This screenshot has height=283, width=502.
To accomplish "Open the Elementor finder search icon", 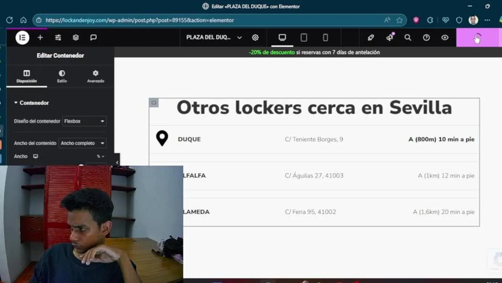I will tap(408, 38).
